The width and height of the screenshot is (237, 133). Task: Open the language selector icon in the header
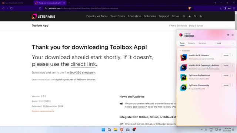[201, 16]
